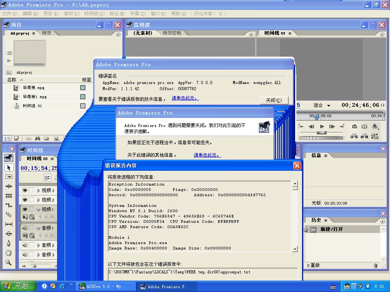Screen dimensions: 390x292
Task: Toggle the lock box on 视频 3 track
Action: point(32,190)
